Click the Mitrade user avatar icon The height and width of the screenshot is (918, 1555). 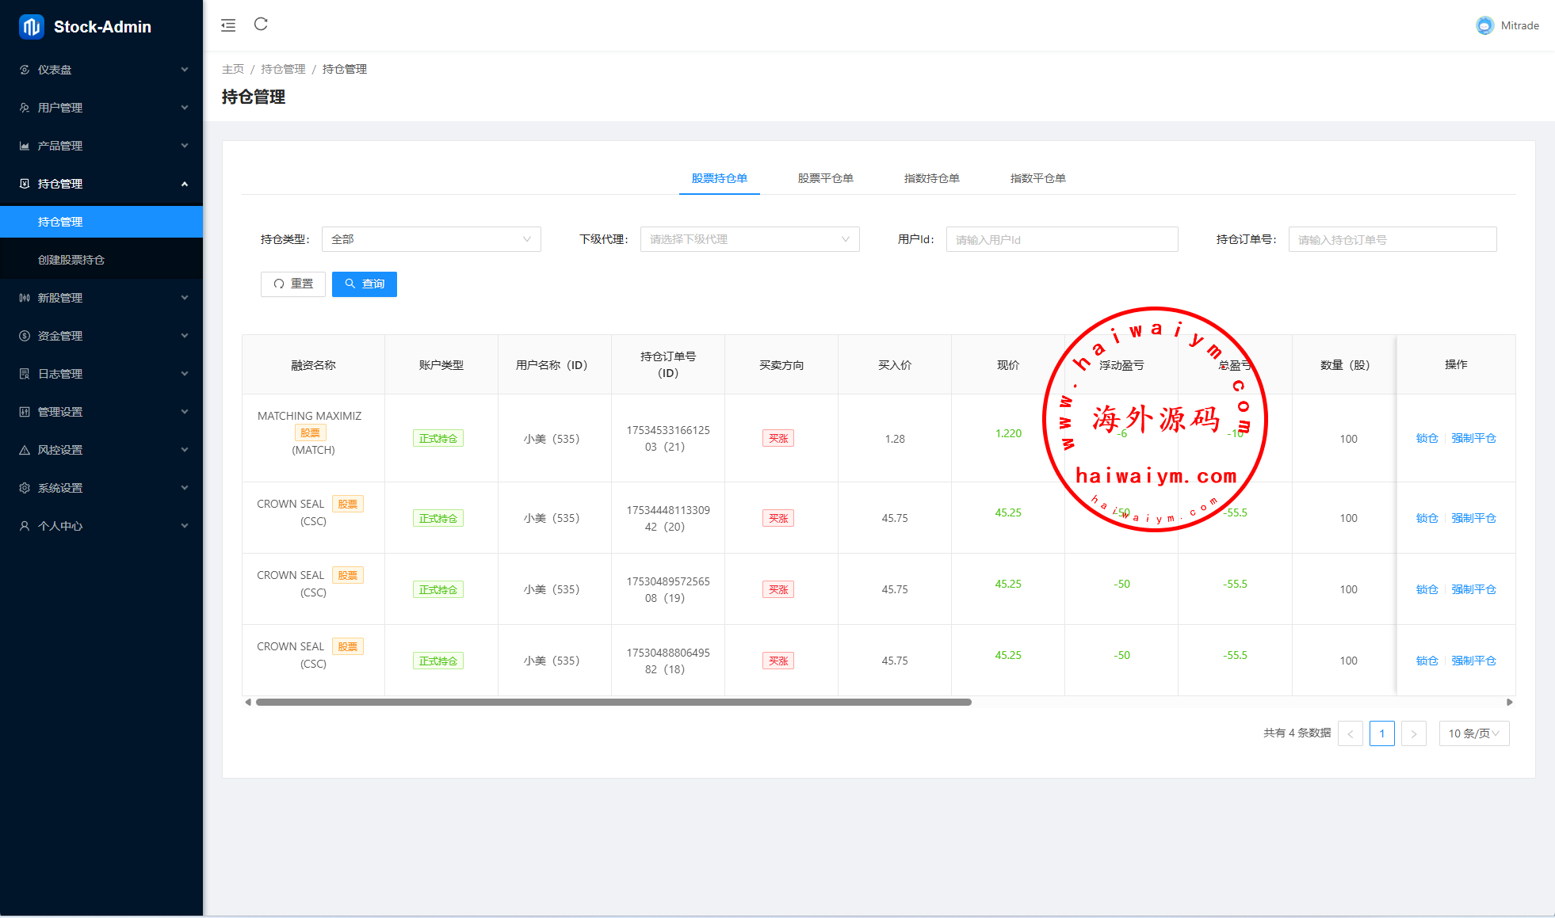click(1484, 25)
